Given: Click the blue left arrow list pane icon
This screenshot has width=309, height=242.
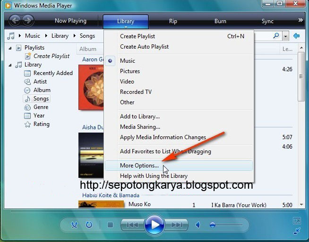Looking at the screenshot, I should coord(296,36).
